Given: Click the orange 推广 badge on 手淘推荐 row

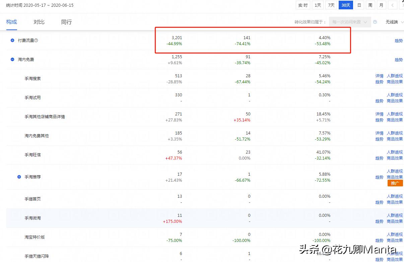Looking at the screenshot, I should point(395,183).
